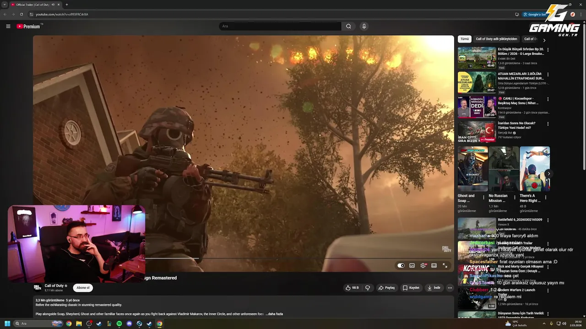Open the Call of Duty channel name
Screen dimensions: 586x329
tap(54, 286)
